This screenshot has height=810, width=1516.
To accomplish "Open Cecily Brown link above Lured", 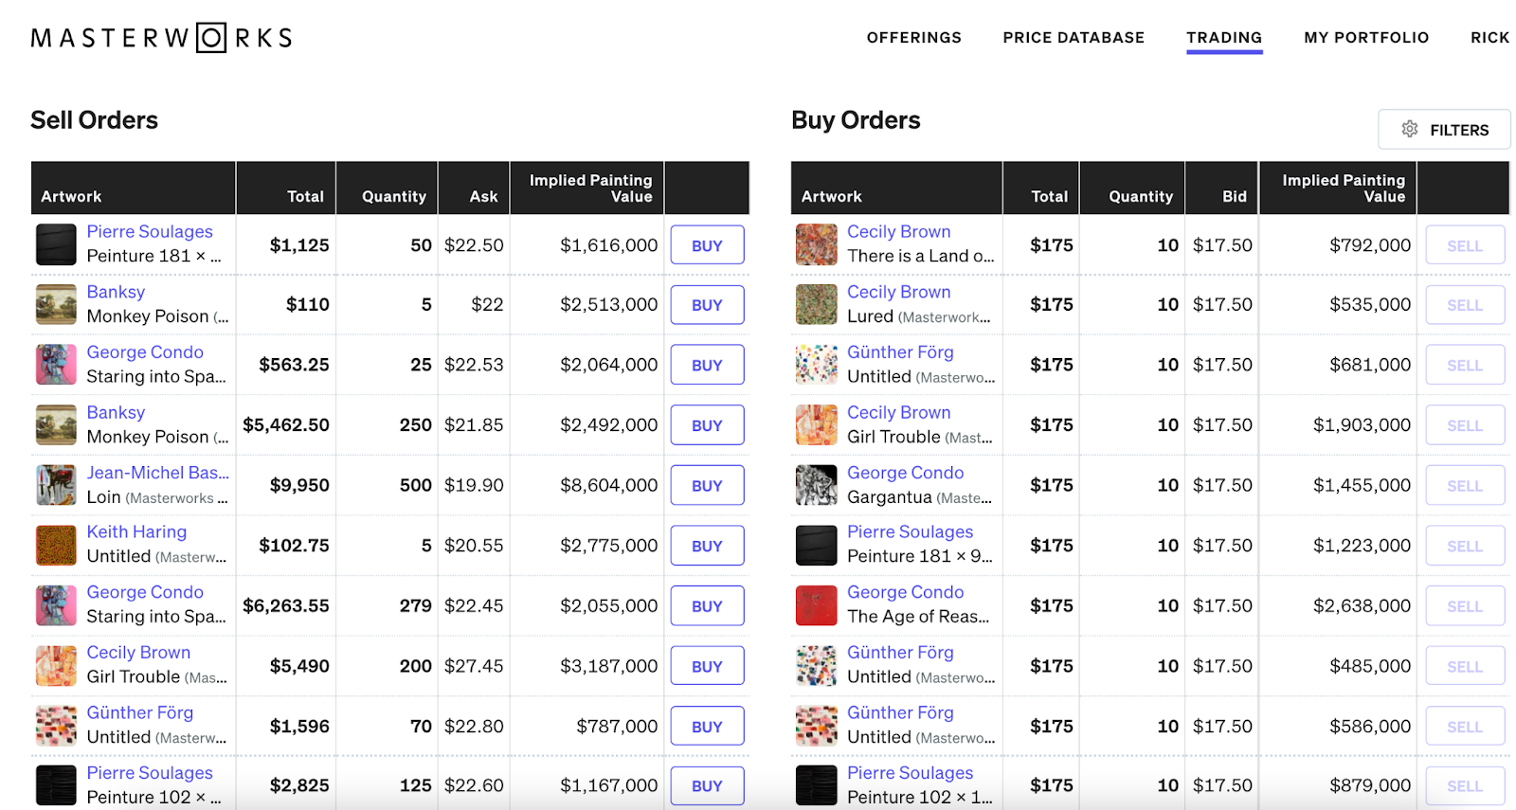I will 898,292.
